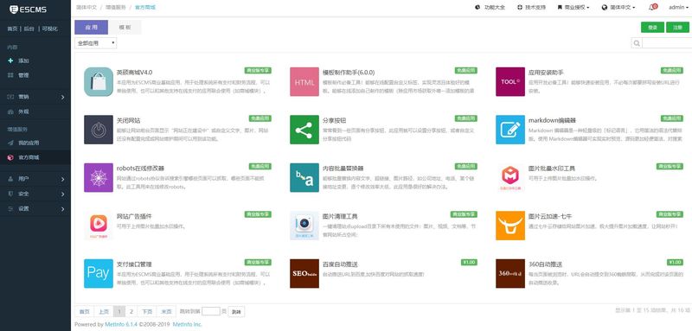The width and height of the screenshot is (692, 331).
Task: Open the brown 360自动推送 icon
Action: point(510,273)
